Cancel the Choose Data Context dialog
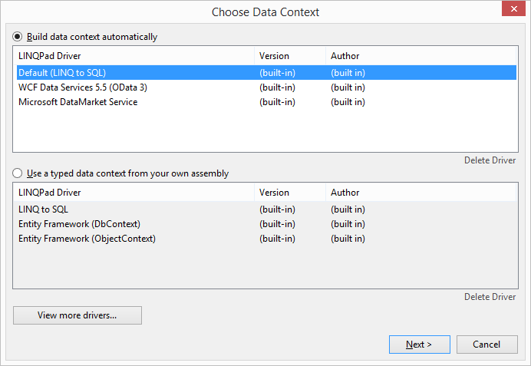This screenshot has width=531, height=366. coord(487,345)
